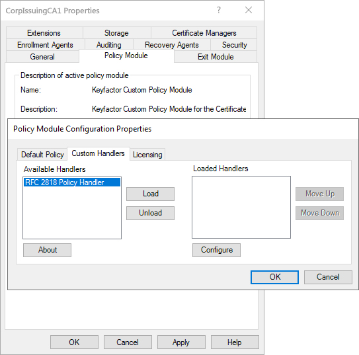Select RFC 2818 Policy Handler in list
This screenshot has height=355, width=359.
(72, 182)
